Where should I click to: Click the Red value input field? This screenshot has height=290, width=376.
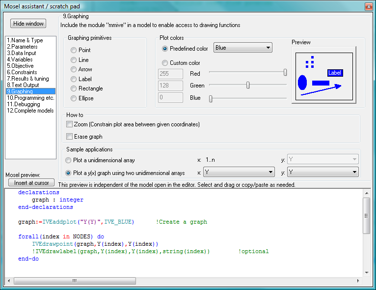170,74
